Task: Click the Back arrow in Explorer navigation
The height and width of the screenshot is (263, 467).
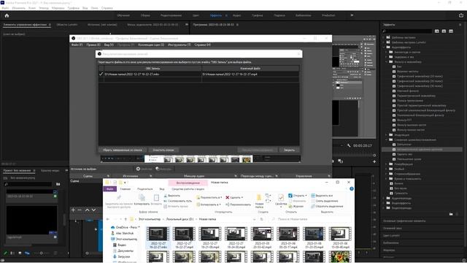Action: [x=108, y=219]
